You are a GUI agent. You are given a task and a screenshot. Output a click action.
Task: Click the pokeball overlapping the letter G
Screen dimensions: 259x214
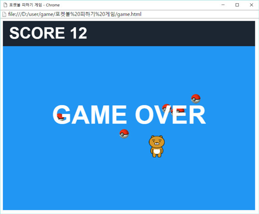coord(61,117)
